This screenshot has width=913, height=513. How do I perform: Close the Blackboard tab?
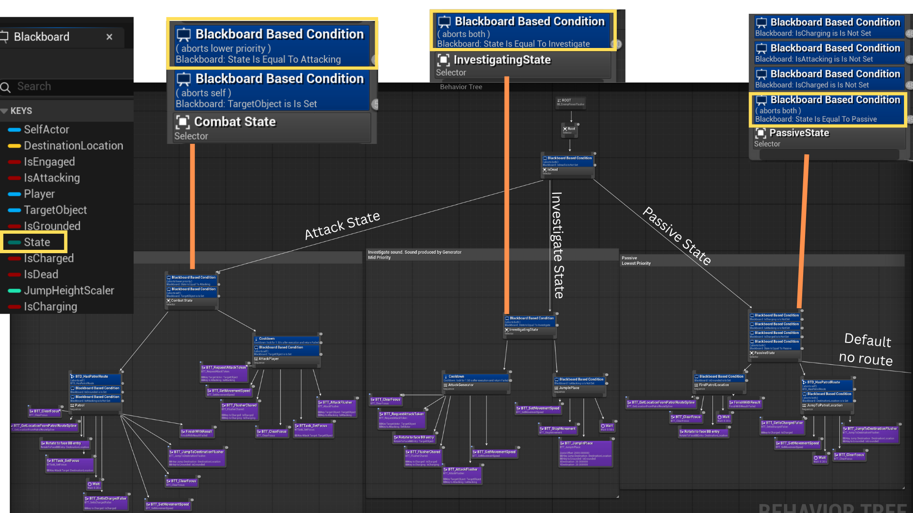tap(109, 37)
